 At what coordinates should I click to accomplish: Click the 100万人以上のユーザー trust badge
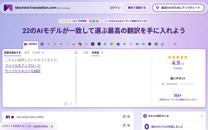(126, 21)
